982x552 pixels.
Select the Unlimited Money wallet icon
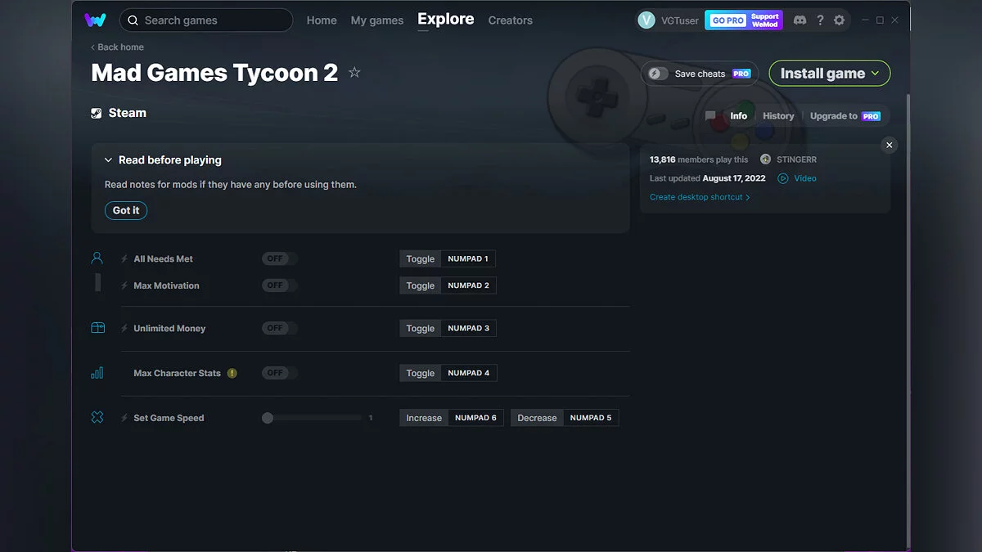click(97, 326)
